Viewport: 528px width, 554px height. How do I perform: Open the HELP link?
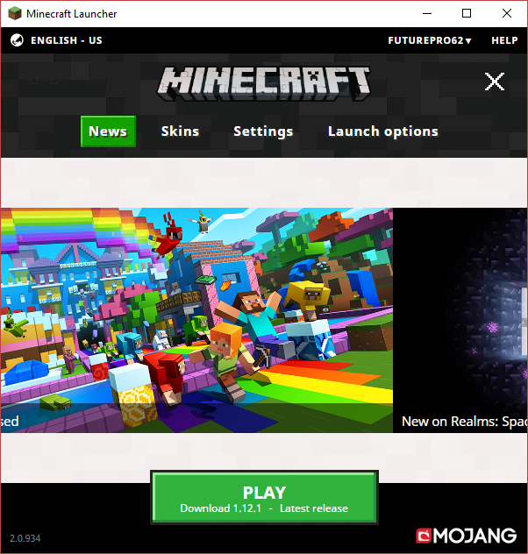pos(504,40)
